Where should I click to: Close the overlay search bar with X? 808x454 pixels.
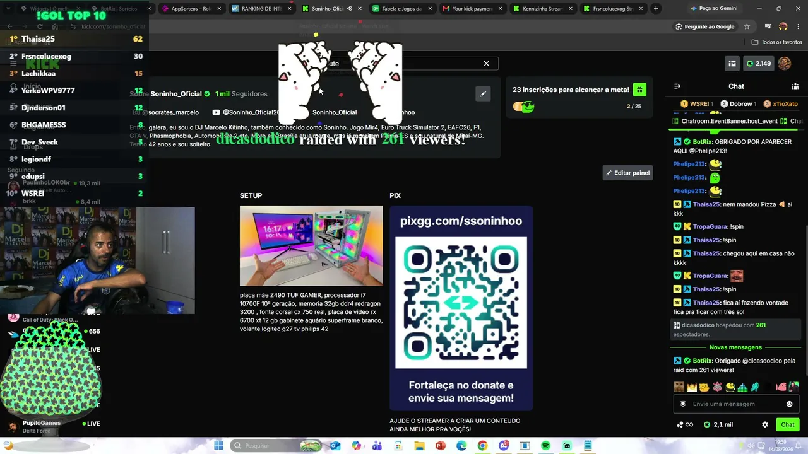(x=486, y=63)
